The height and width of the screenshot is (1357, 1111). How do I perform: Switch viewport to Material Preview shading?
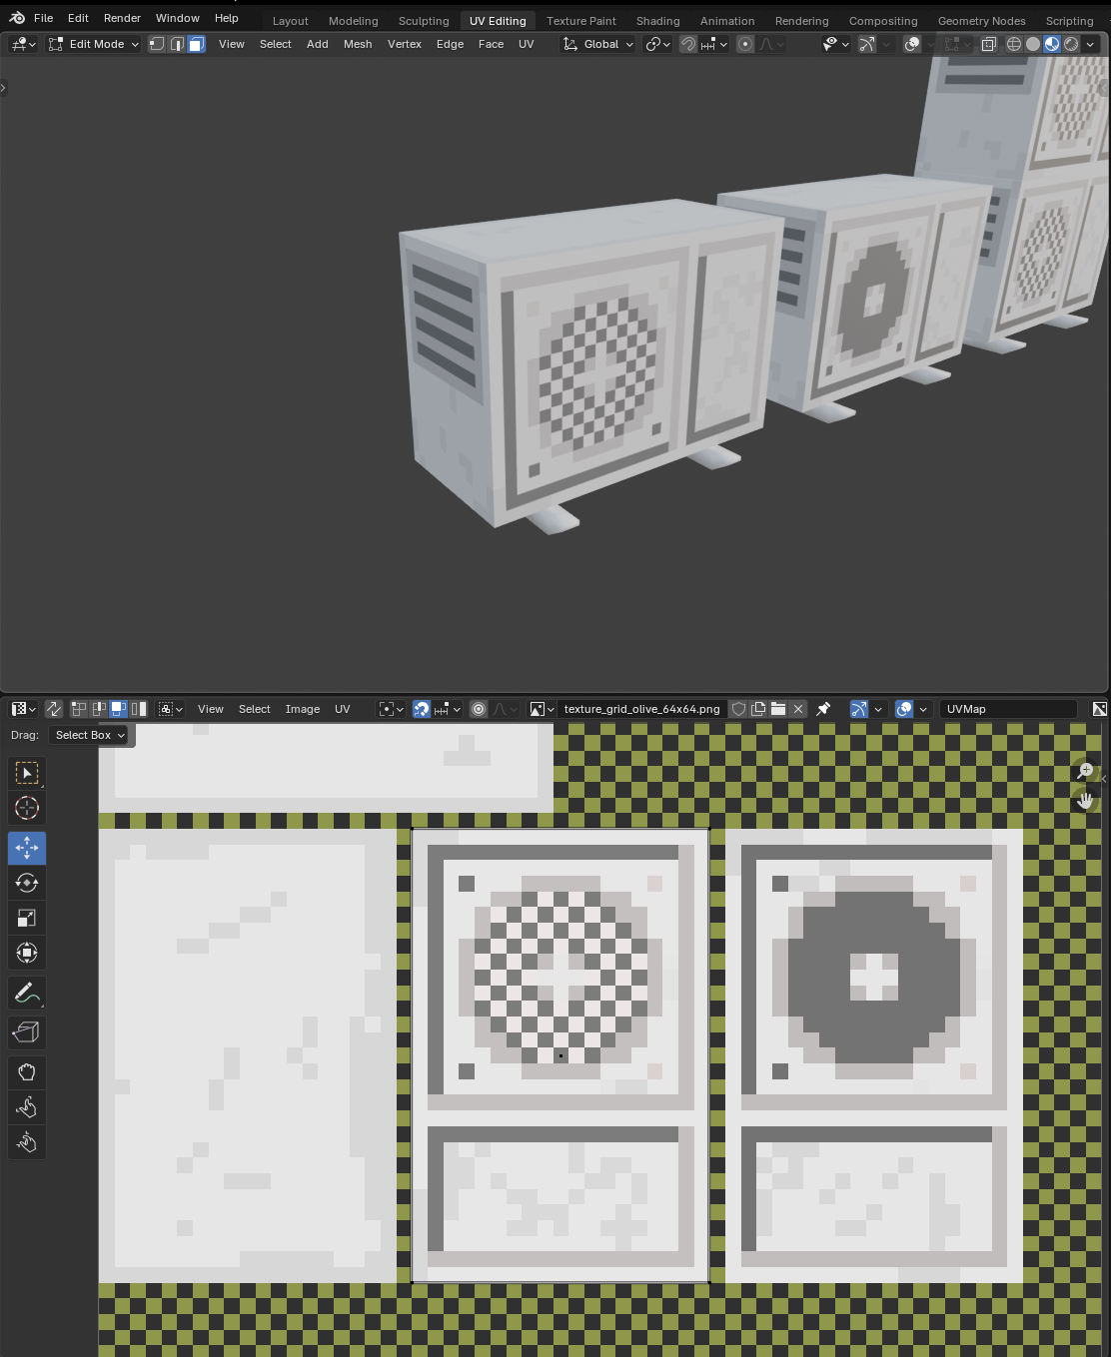[x=1051, y=44]
